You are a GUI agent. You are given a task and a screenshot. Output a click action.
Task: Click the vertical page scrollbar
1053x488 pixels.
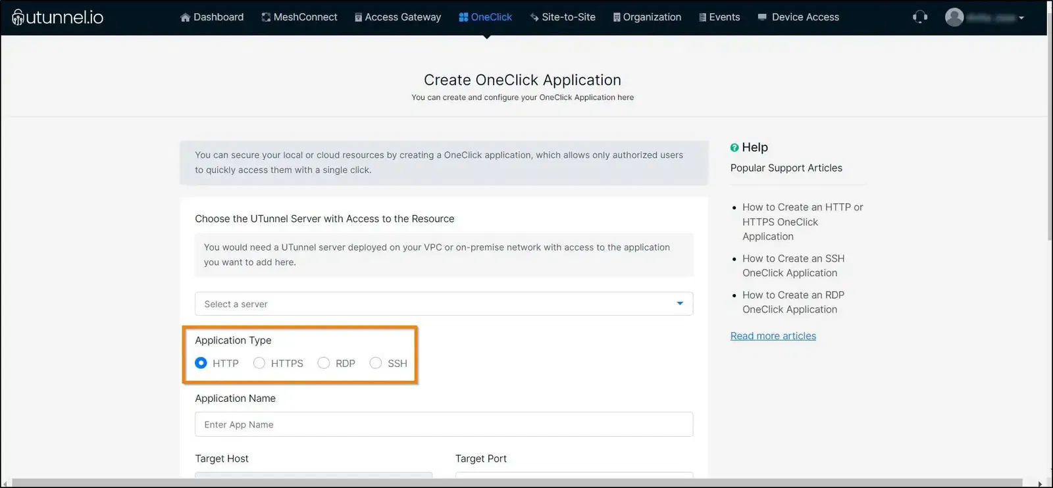coord(1050,125)
